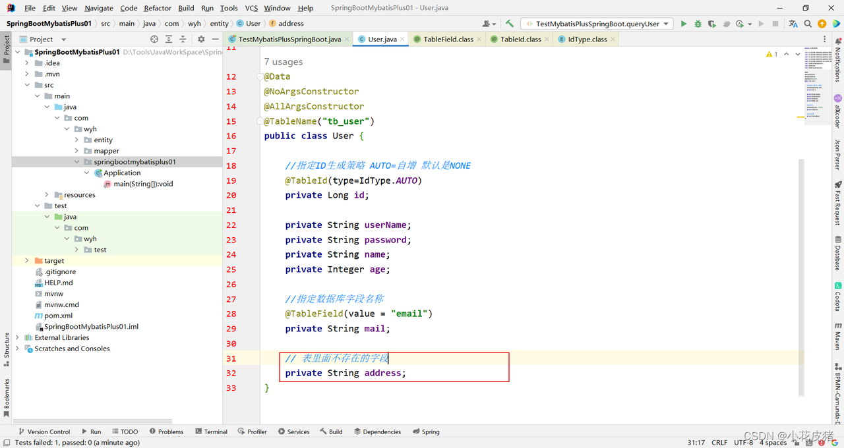This screenshot has width=844, height=448.
Task: Open Project panel gear settings
Action: click(201, 40)
